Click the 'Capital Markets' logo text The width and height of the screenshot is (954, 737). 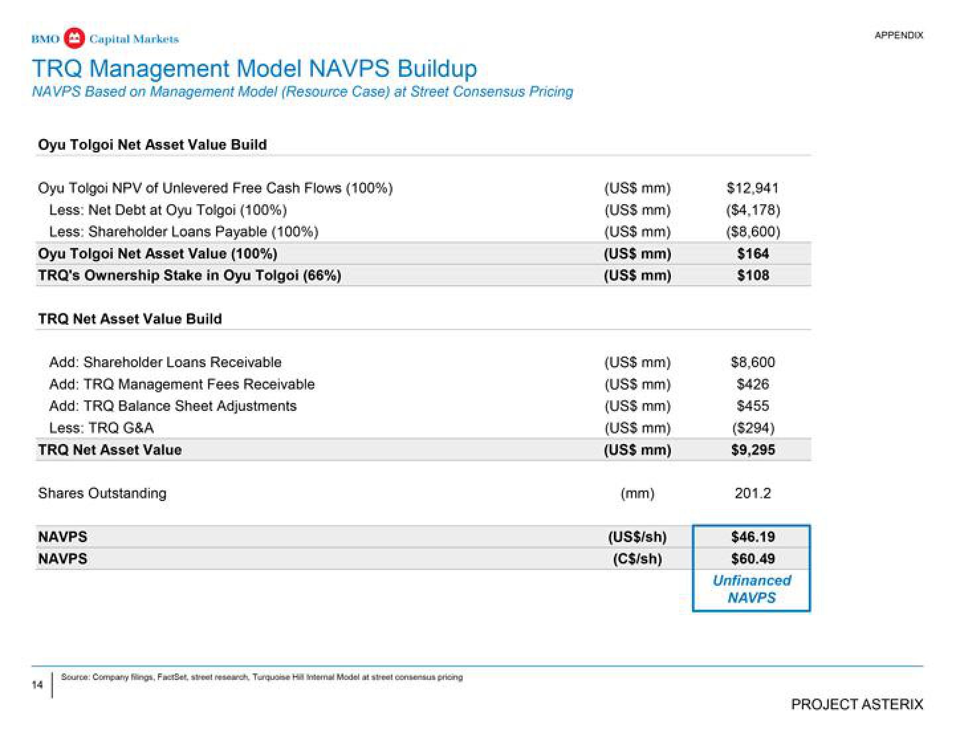pos(134,39)
